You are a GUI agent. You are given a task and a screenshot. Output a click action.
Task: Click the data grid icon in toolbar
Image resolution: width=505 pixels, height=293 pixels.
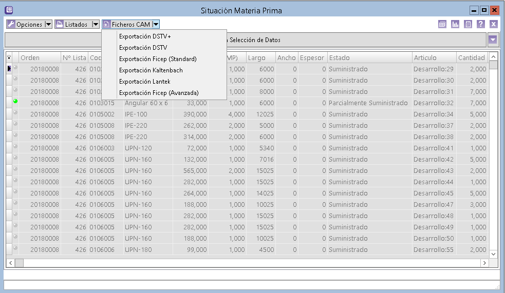pyautogui.click(x=442, y=24)
